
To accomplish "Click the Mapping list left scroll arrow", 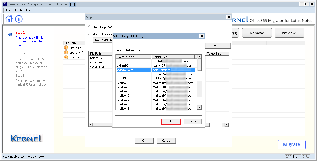I will click(90, 125).
